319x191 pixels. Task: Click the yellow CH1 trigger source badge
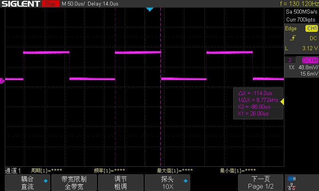[311, 28]
